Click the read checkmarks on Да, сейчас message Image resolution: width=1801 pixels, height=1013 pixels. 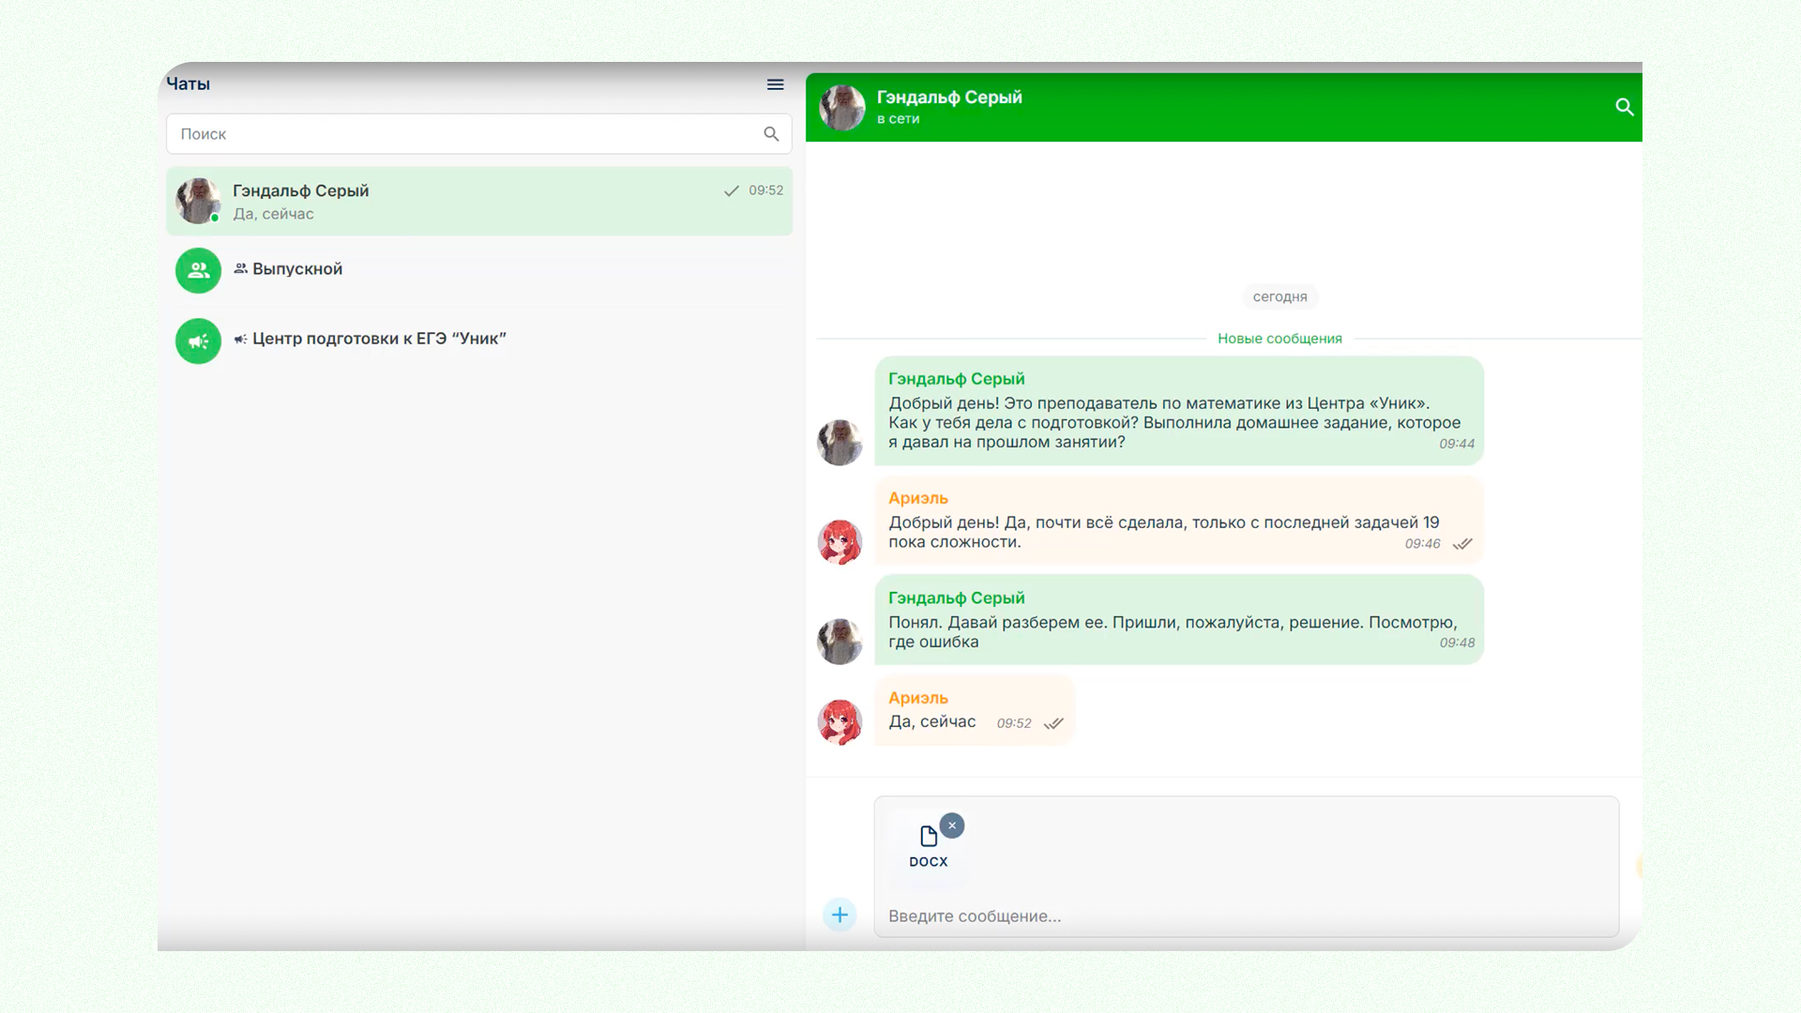1053,723
